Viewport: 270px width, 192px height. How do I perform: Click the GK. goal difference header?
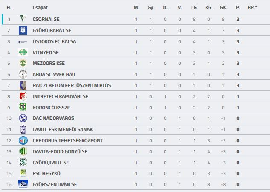224,7
